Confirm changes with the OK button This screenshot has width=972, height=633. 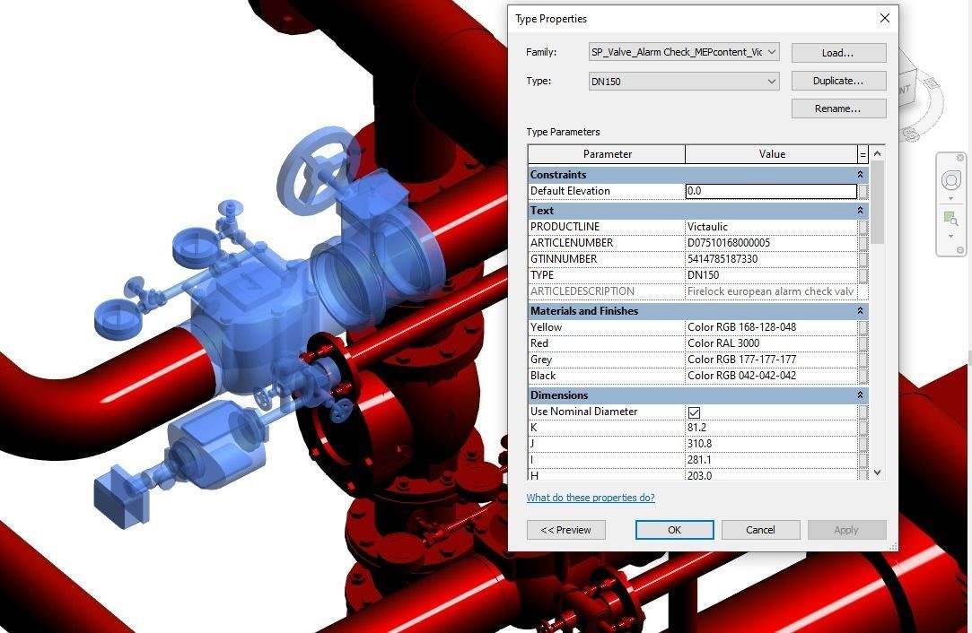coord(673,529)
